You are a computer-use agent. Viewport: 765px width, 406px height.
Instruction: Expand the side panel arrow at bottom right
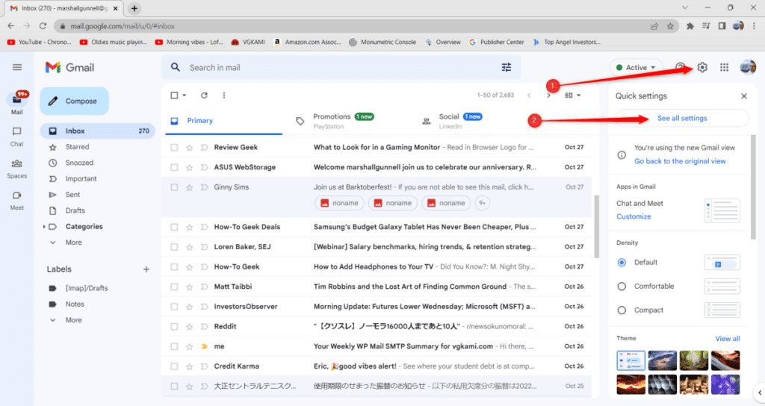tap(759, 392)
